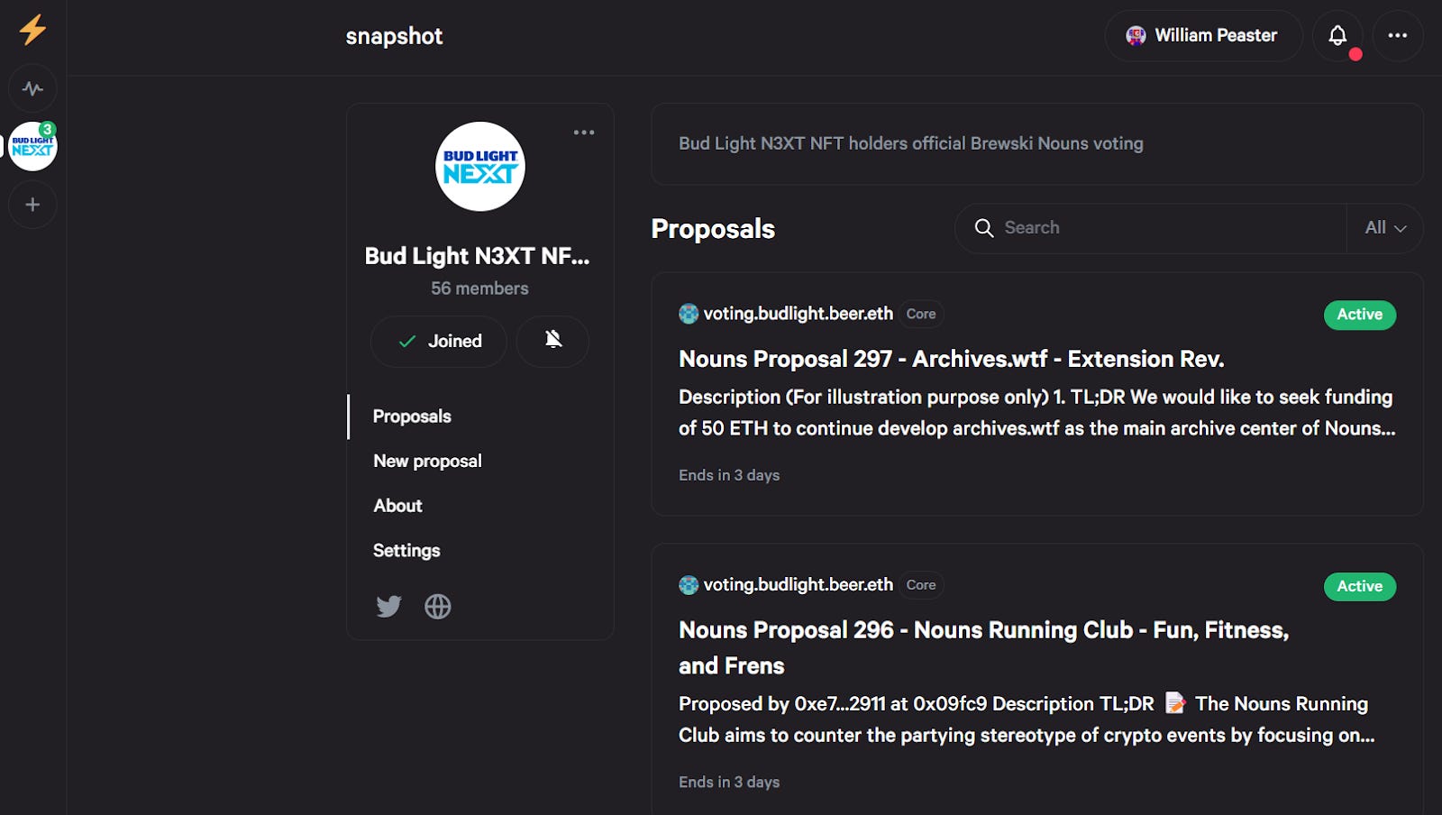Expand the All proposals filter dropdown
Image resolution: width=1442 pixels, height=815 pixels.
pyautogui.click(x=1385, y=228)
